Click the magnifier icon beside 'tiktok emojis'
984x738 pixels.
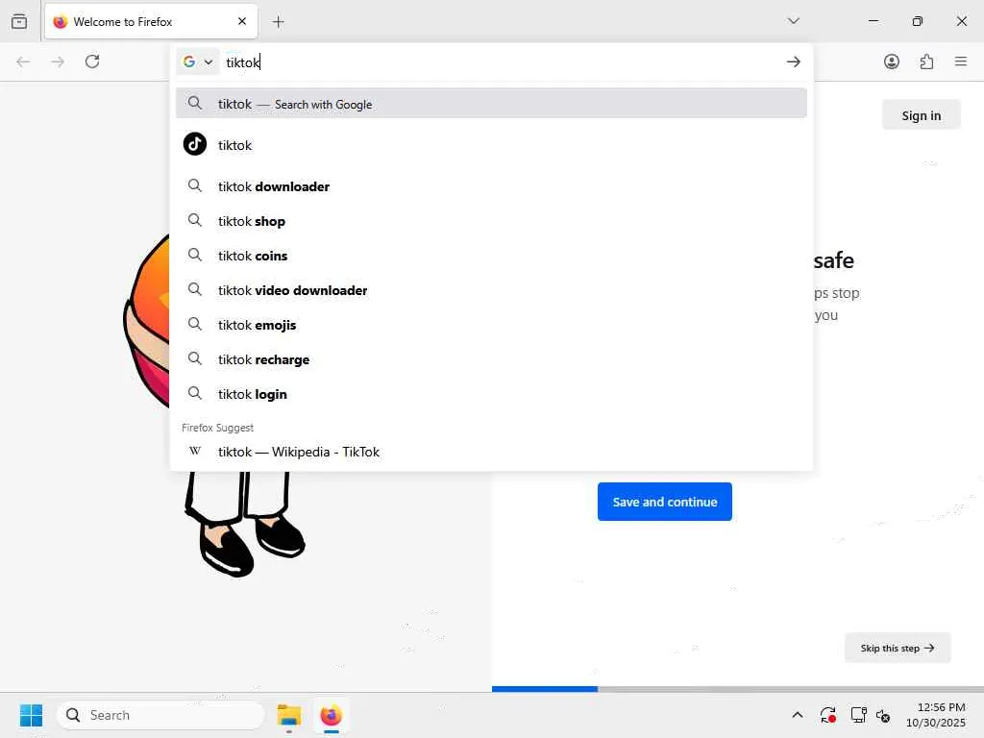[195, 323]
